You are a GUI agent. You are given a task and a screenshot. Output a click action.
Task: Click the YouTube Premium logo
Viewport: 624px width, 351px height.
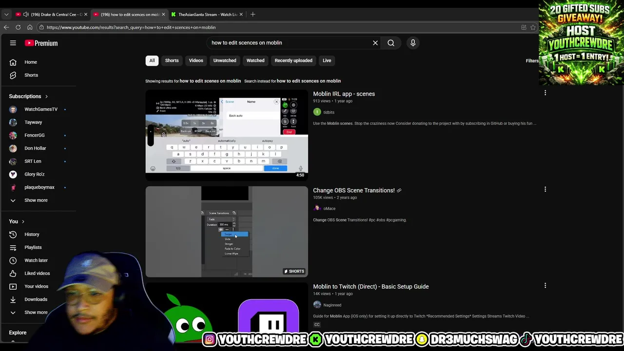pyautogui.click(x=41, y=43)
